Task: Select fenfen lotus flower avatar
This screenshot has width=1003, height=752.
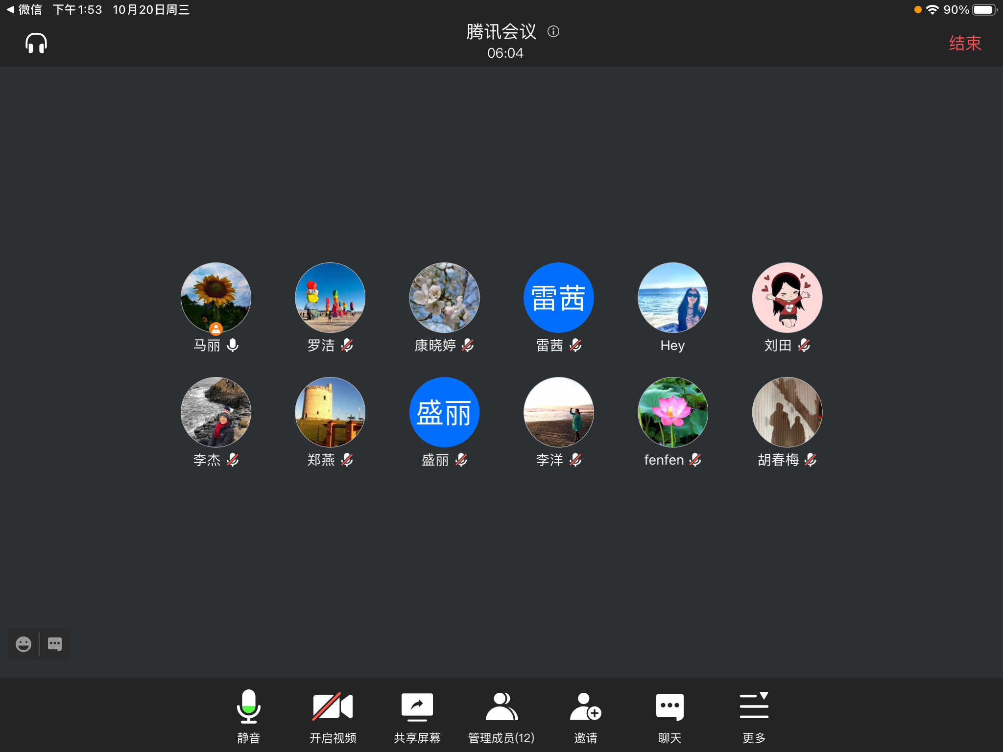Action: 672,412
